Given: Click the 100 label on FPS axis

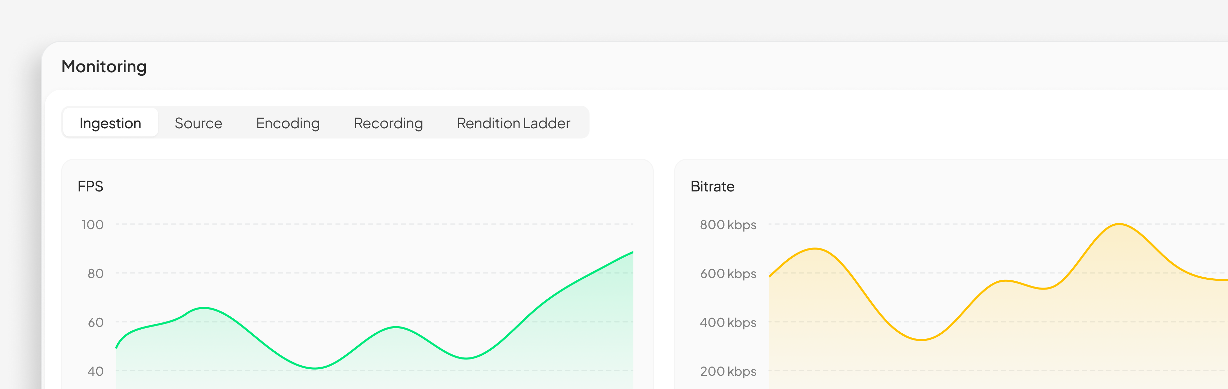Looking at the screenshot, I should pyautogui.click(x=92, y=224).
